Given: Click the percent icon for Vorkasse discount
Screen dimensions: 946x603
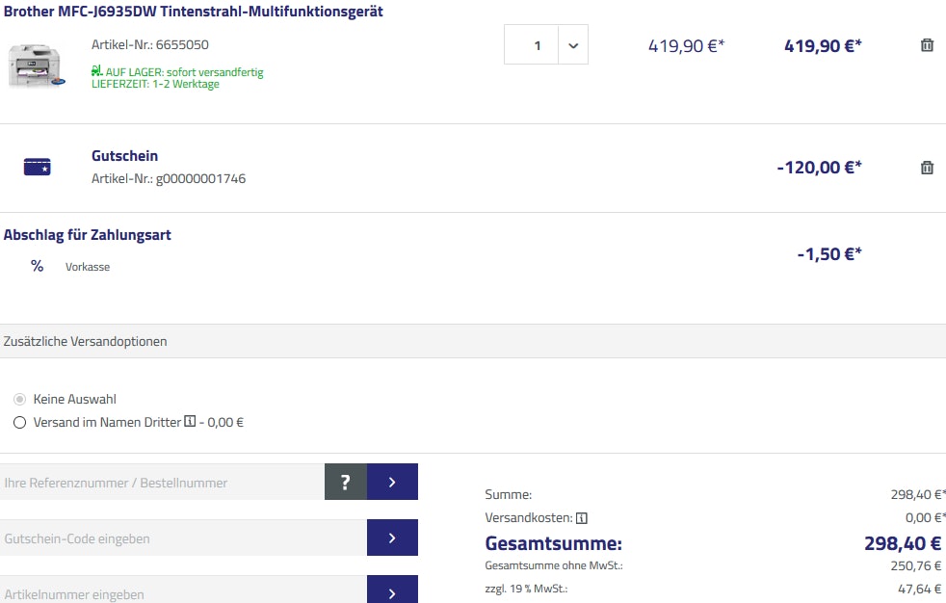Looking at the screenshot, I should coord(37,266).
